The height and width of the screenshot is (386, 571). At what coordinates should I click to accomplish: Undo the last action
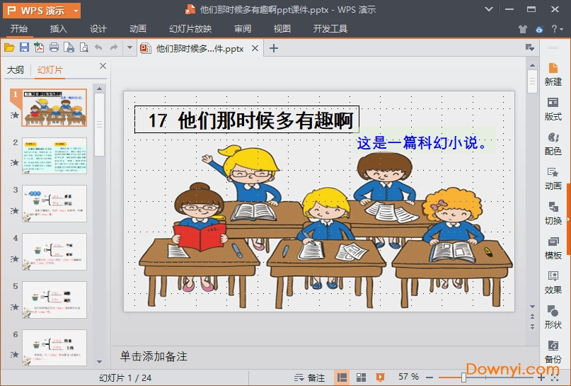click(98, 47)
